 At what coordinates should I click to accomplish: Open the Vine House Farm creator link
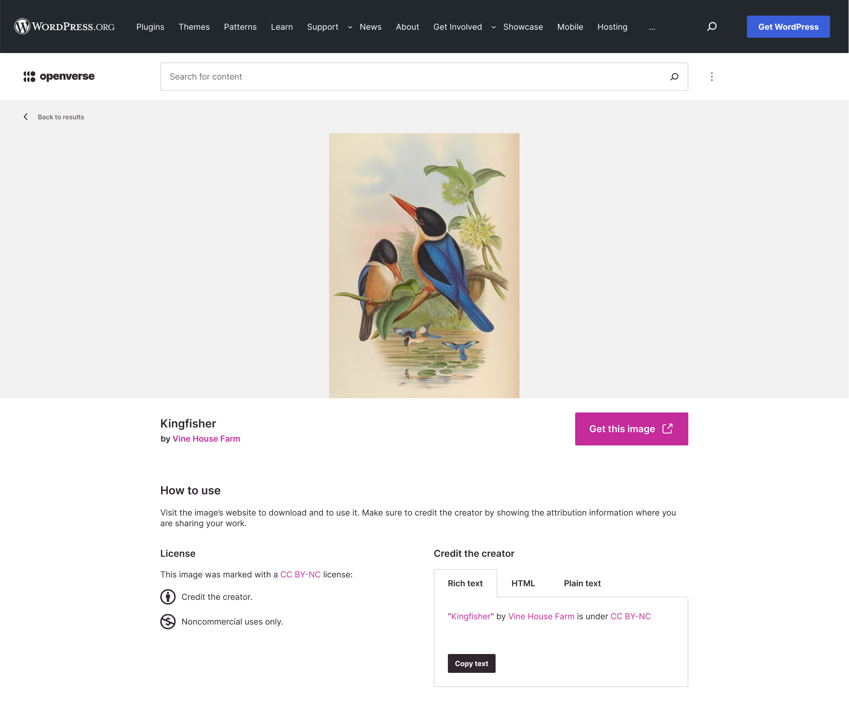(206, 439)
